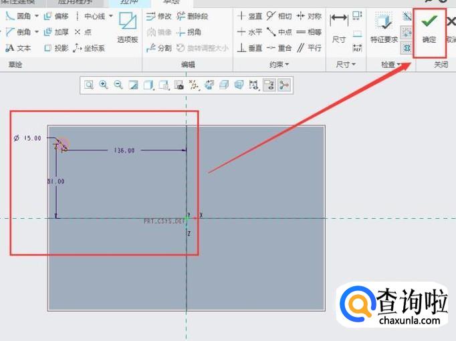Apply the 竖直 (vertical) constraint
456x341 pixels.
pos(249,16)
